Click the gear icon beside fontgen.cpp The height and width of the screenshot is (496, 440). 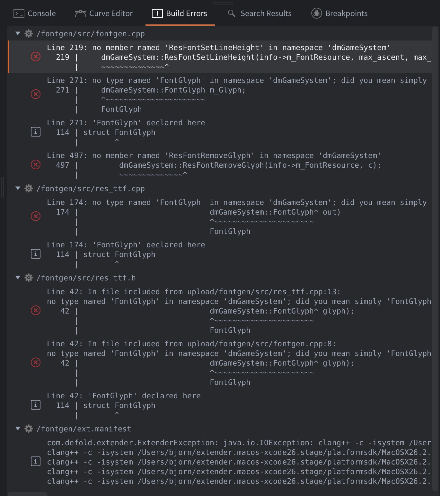click(29, 33)
